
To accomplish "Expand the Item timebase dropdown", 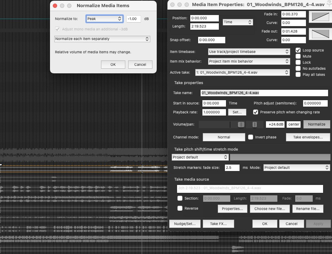I will point(248,52).
